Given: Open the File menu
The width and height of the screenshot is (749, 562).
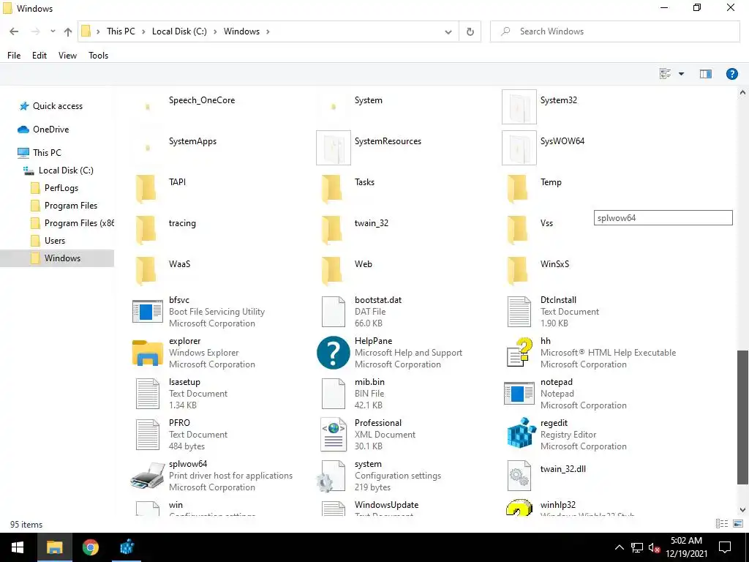Looking at the screenshot, I should [x=14, y=56].
